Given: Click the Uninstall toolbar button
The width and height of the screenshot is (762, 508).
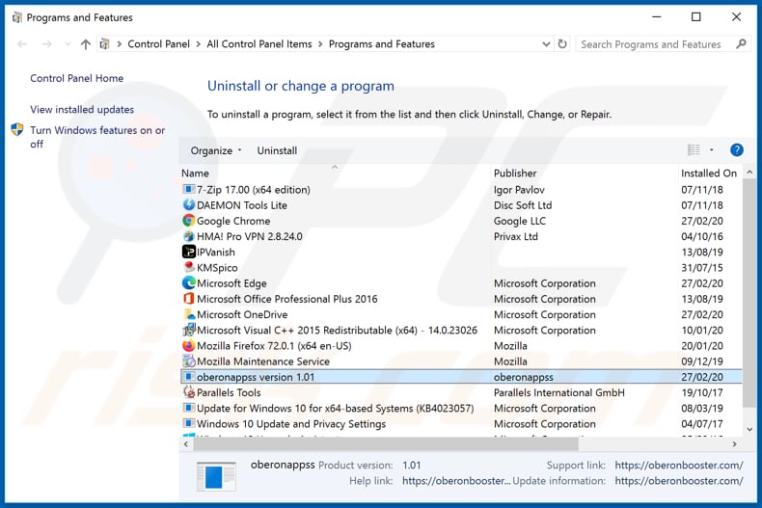Looking at the screenshot, I should click(277, 150).
